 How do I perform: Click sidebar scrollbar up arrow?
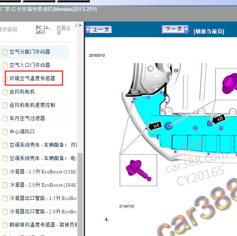click(80, 25)
